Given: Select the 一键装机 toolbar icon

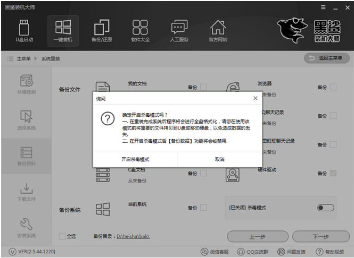Looking at the screenshot, I should [63, 31].
